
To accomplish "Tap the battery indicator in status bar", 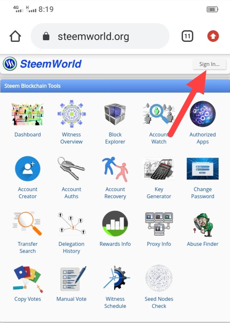I will tap(213, 9).
